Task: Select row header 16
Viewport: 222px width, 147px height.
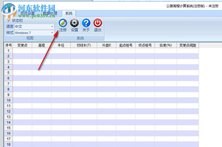Action: (9, 133)
